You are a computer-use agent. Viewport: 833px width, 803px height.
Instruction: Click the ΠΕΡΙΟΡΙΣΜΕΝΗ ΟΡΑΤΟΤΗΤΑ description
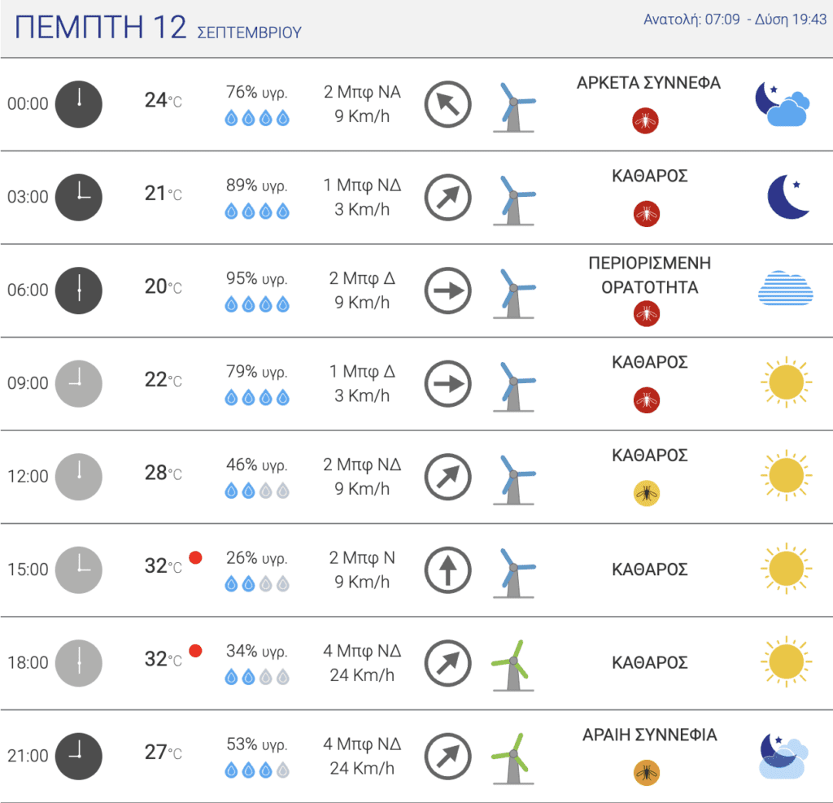pyautogui.click(x=649, y=275)
